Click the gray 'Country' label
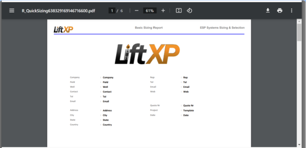Viewport: 306px width, 148px height. 74,124
